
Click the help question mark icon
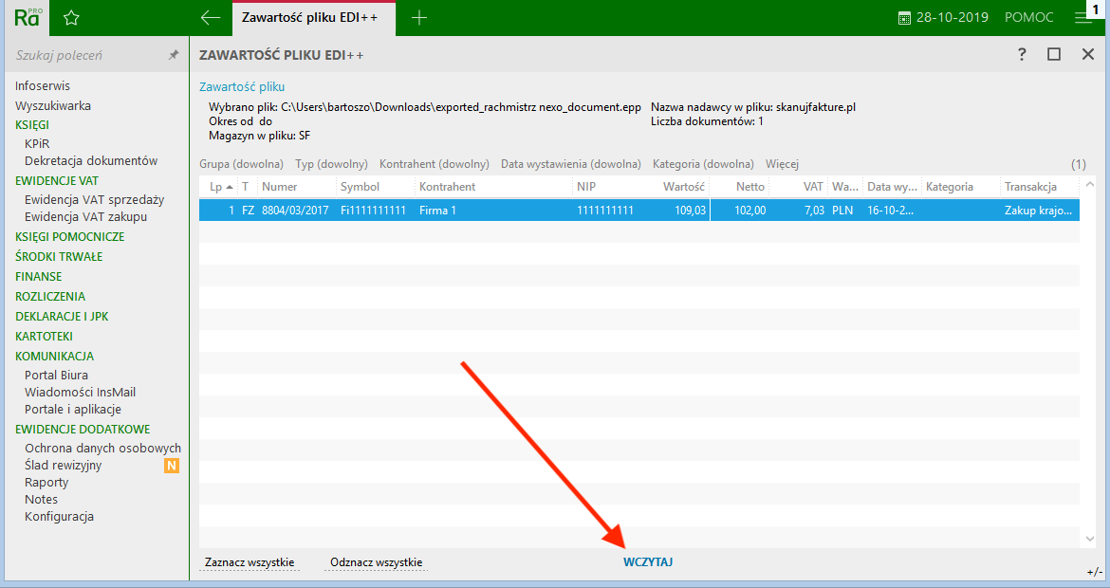[x=1021, y=55]
